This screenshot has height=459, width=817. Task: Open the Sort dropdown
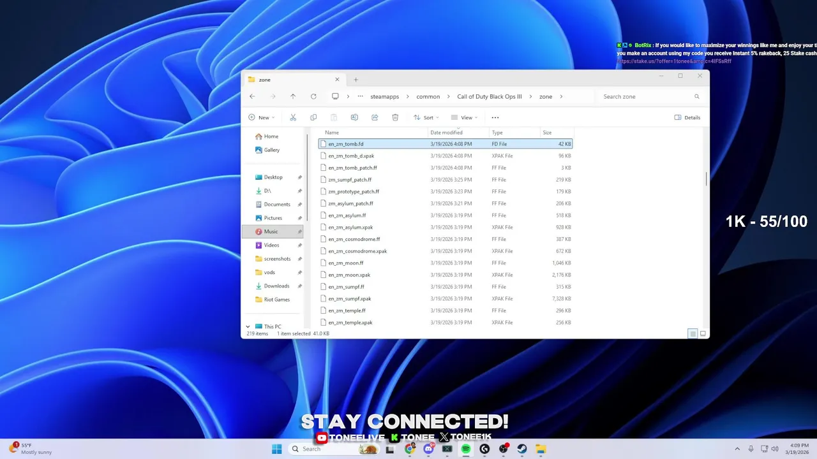pos(428,117)
